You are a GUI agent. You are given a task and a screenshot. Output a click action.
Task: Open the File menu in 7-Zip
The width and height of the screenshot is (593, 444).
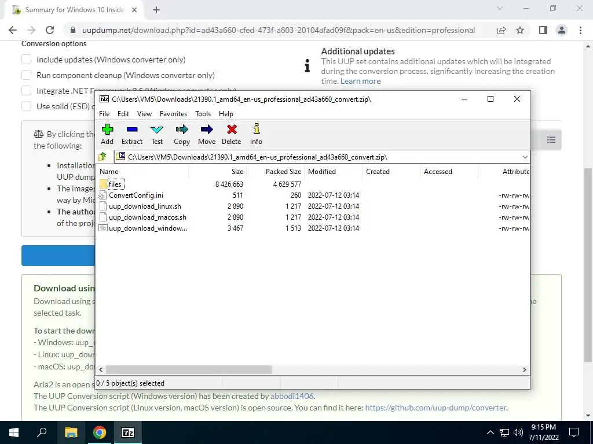tap(104, 114)
